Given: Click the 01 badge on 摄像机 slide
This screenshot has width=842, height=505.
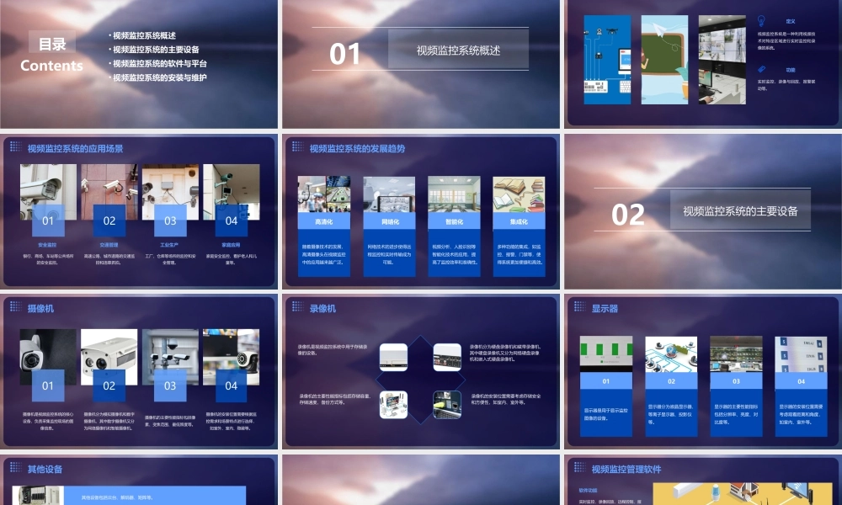Looking at the screenshot, I should (x=48, y=385).
